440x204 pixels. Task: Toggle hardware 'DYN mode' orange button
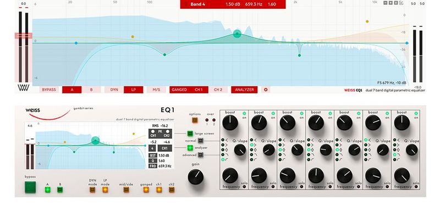(92, 190)
